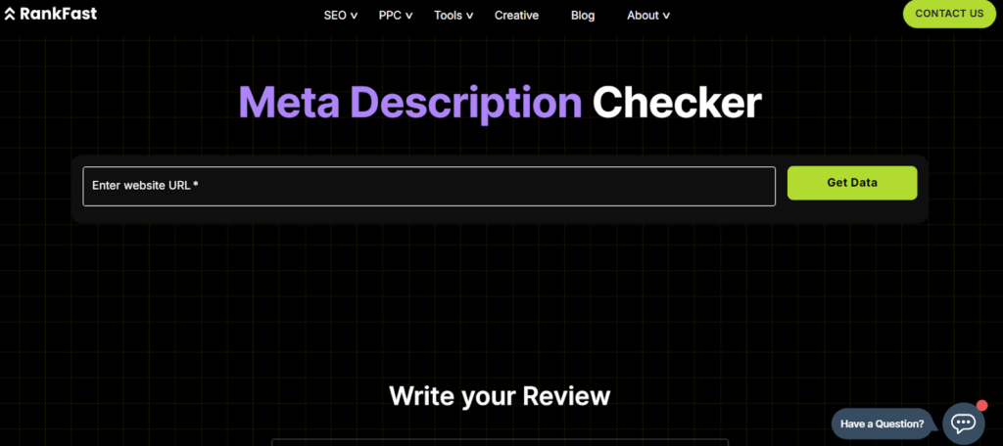This screenshot has height=446, width=1003.
Task: Click the Meta Description Checker heading
Action: click(500, 104)
